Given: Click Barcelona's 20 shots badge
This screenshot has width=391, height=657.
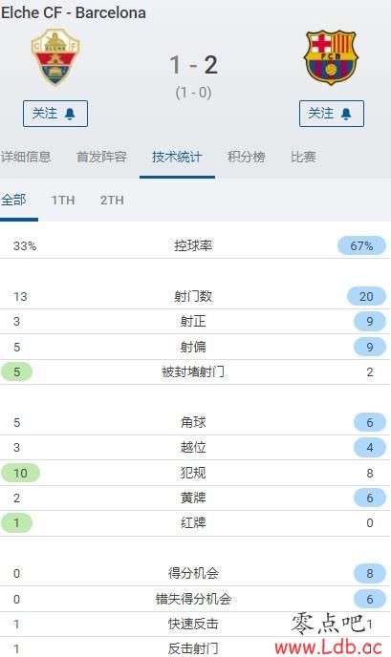Looking at the screenshot, I should click(366, 297).
